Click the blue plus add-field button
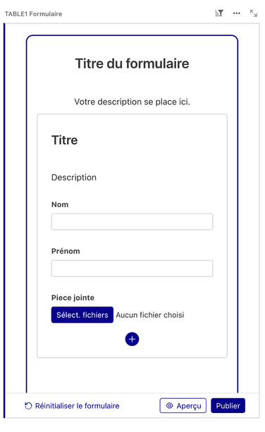 (132, 339)
